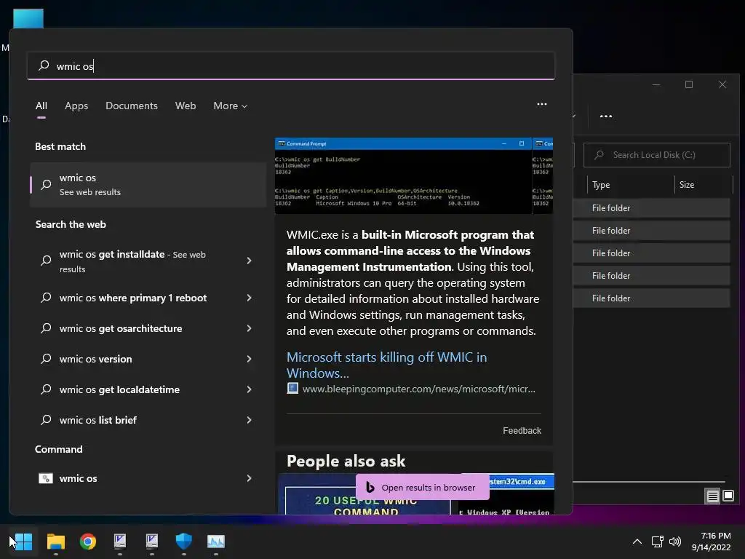Expand arrow for 'where primary 1 reboot' suggestion

click(250, 298)
